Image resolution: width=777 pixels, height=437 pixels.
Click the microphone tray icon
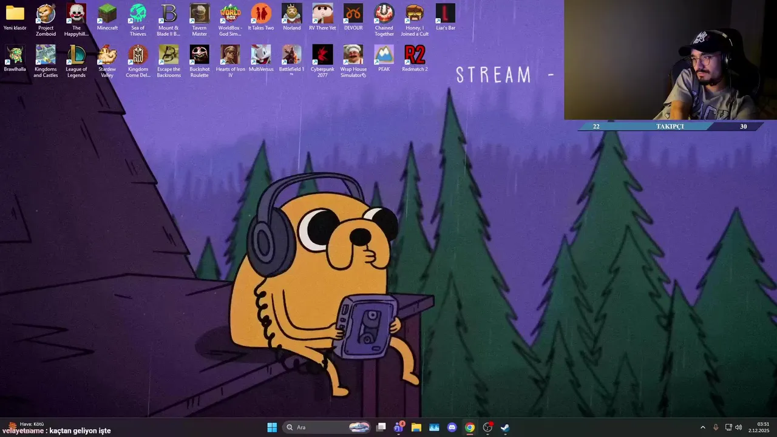pyautogui.click(x=716, y=427)
